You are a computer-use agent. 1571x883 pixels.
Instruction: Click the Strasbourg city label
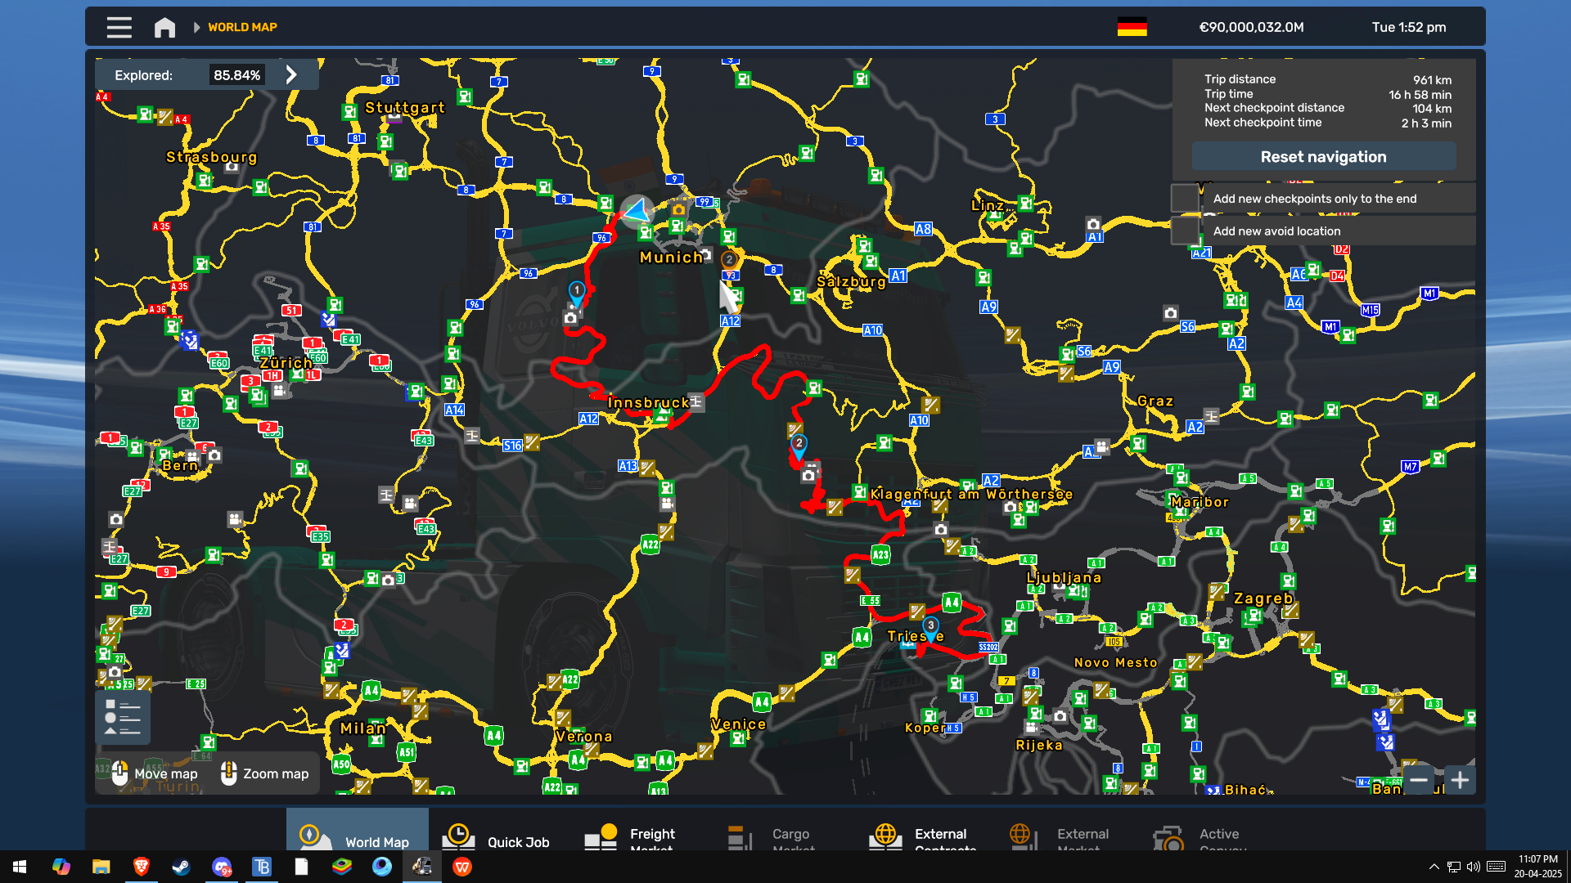tap(211, 157)
